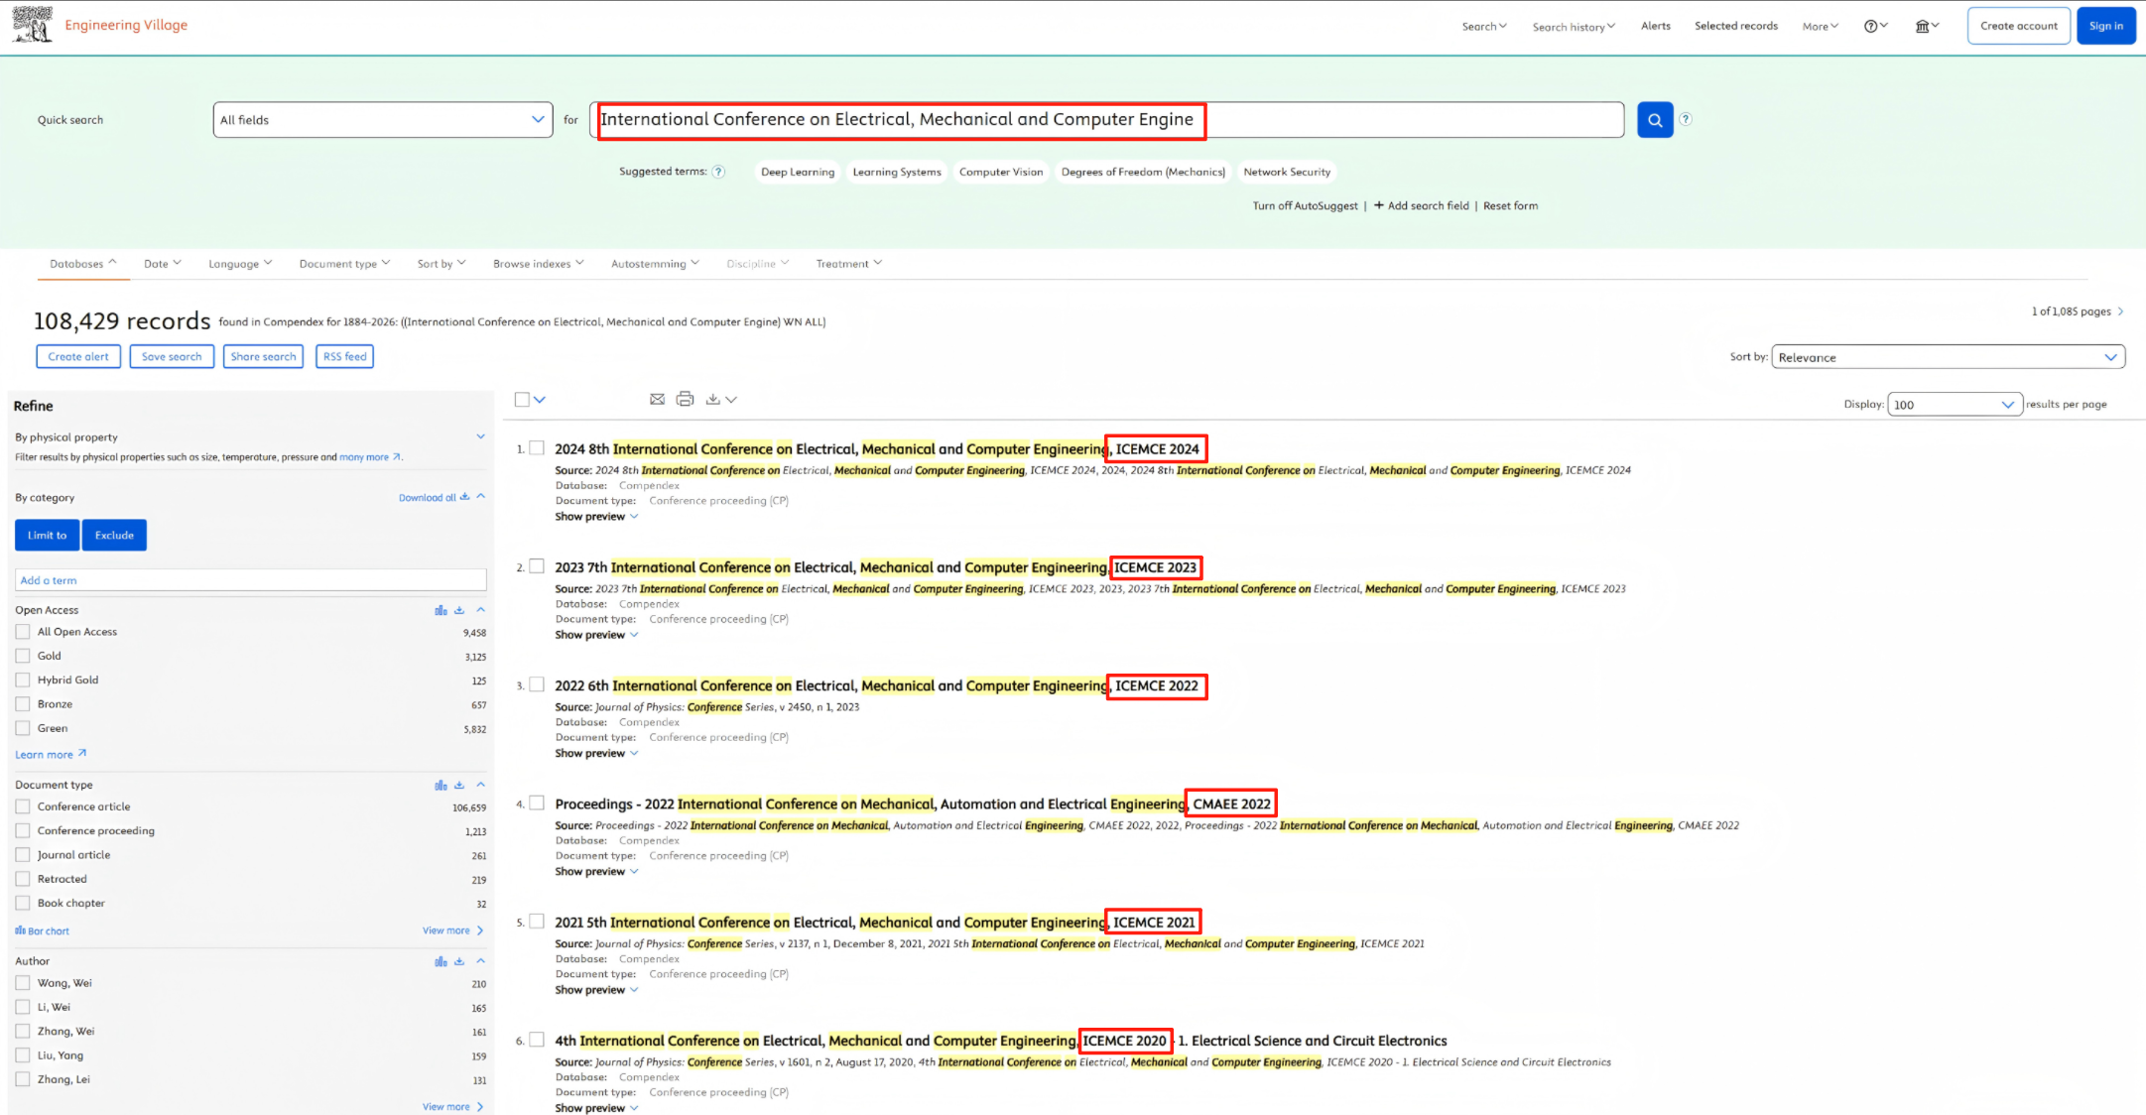Image resolution: width=2146 pixels, height=1115 pixels.
Task: Tick the Retracted checkbox
Action: (23, 879)
